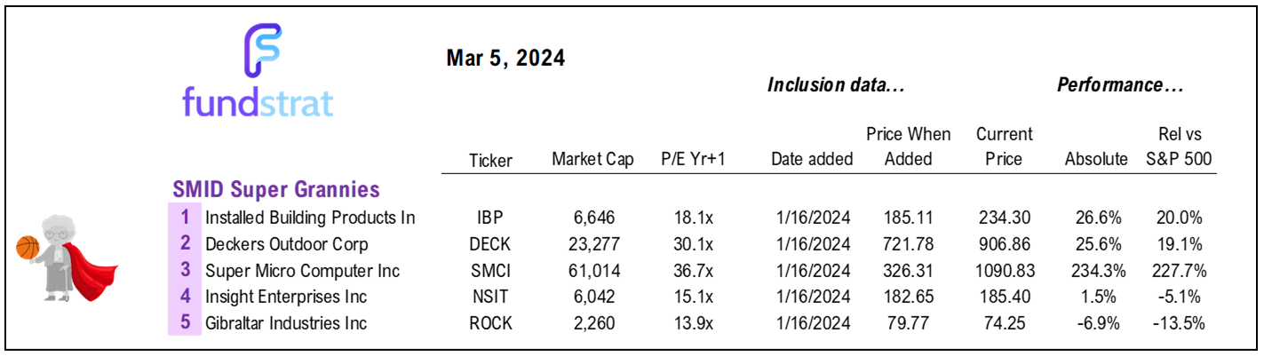1264x357 pixels.
Task: Click the DECK ticker cell
Action: point(490,243)
